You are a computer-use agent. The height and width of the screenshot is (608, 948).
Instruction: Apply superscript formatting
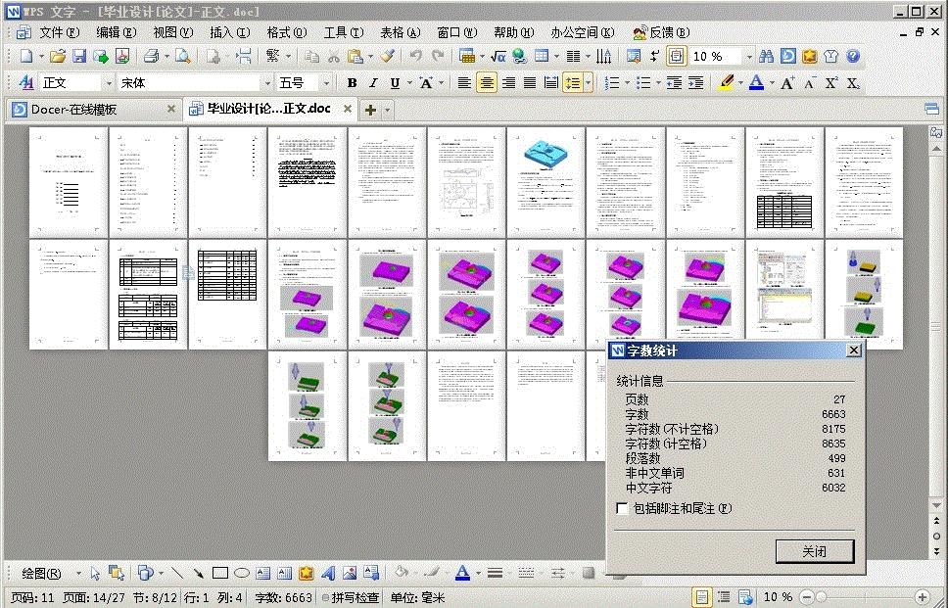pos(831,83)
